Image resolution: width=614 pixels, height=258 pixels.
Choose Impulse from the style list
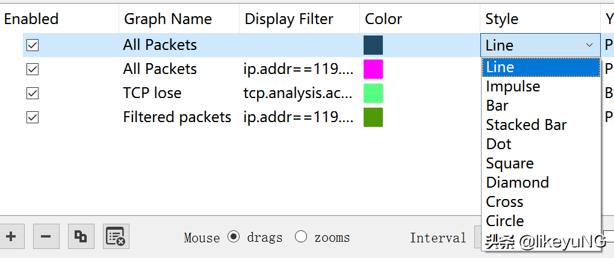513,86
